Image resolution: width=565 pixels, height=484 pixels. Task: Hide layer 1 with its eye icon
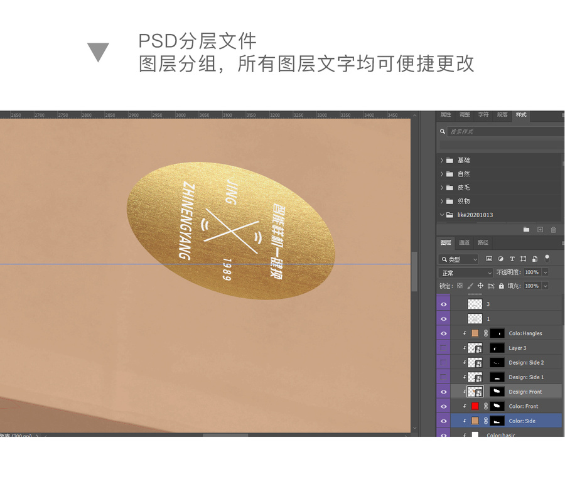(444, 319)
